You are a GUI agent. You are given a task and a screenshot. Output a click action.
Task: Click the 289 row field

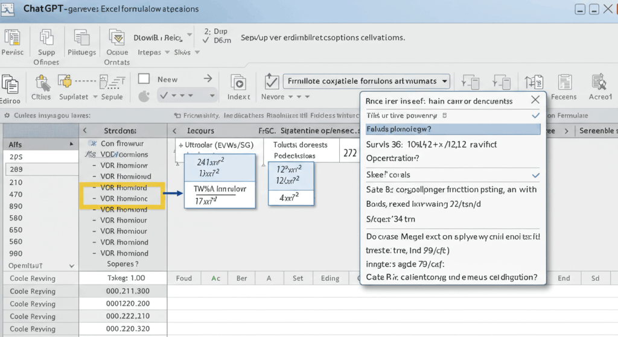(42, 169)
